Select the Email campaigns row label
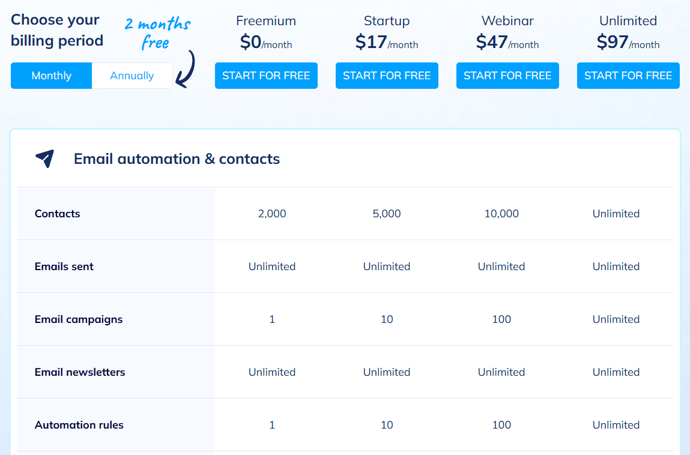 (79, 319)
